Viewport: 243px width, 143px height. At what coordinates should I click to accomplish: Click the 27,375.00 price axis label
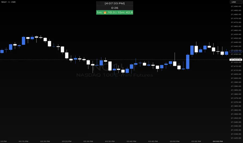tap(236, 98)
